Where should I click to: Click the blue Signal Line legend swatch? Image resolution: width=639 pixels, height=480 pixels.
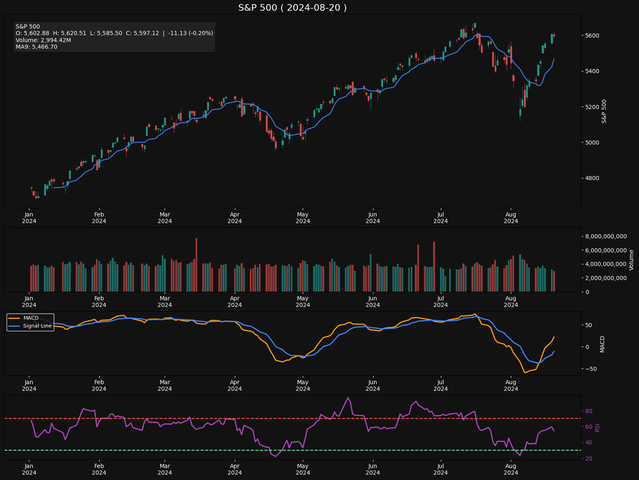(x=14, y=326)
